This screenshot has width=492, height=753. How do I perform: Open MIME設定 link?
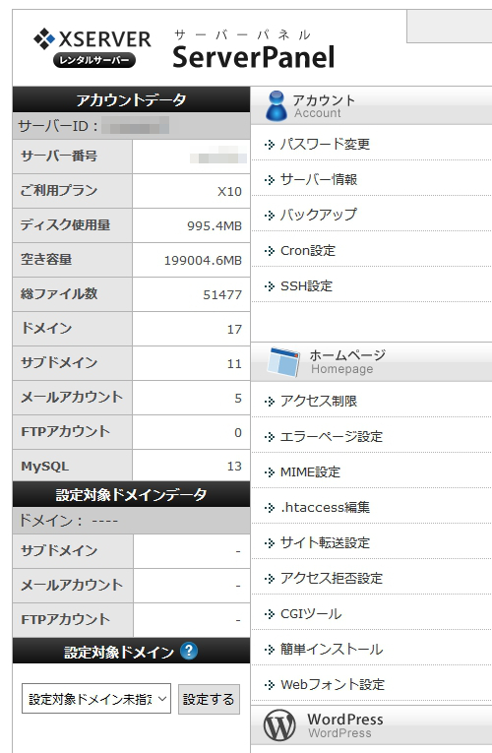310,472
